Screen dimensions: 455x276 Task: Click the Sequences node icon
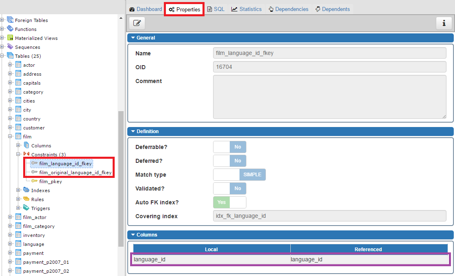[10, 47]
